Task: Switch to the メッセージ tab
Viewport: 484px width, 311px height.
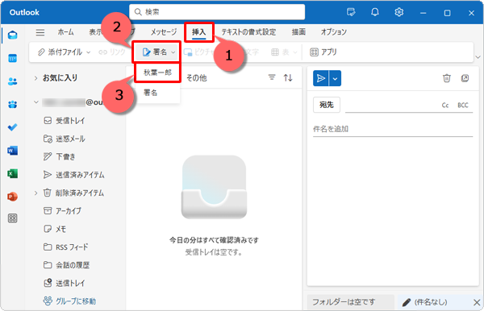Action: 164,32
